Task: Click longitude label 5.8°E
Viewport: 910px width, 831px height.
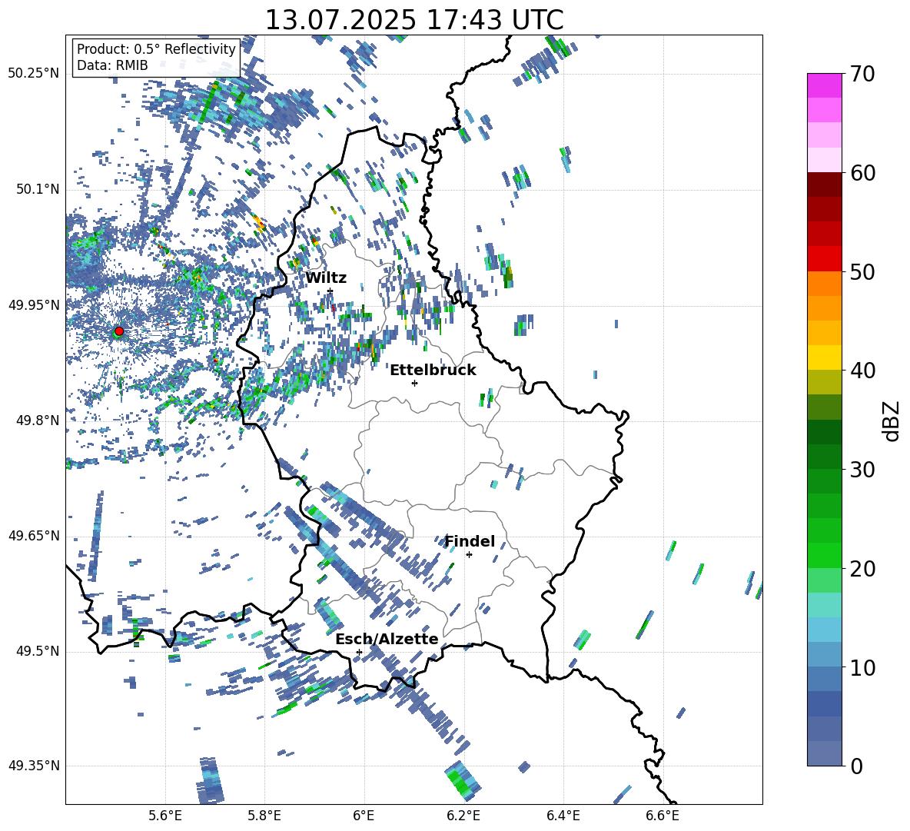Action: 264,816
